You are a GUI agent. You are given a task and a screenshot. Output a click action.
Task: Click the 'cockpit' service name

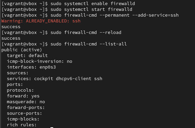point(44,79)
